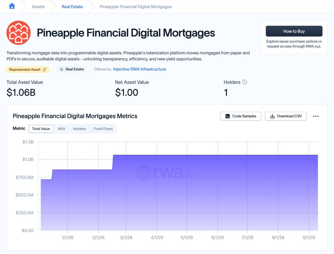
Task: Open the external link icon on Represented Asset
Action: [44, 69]
